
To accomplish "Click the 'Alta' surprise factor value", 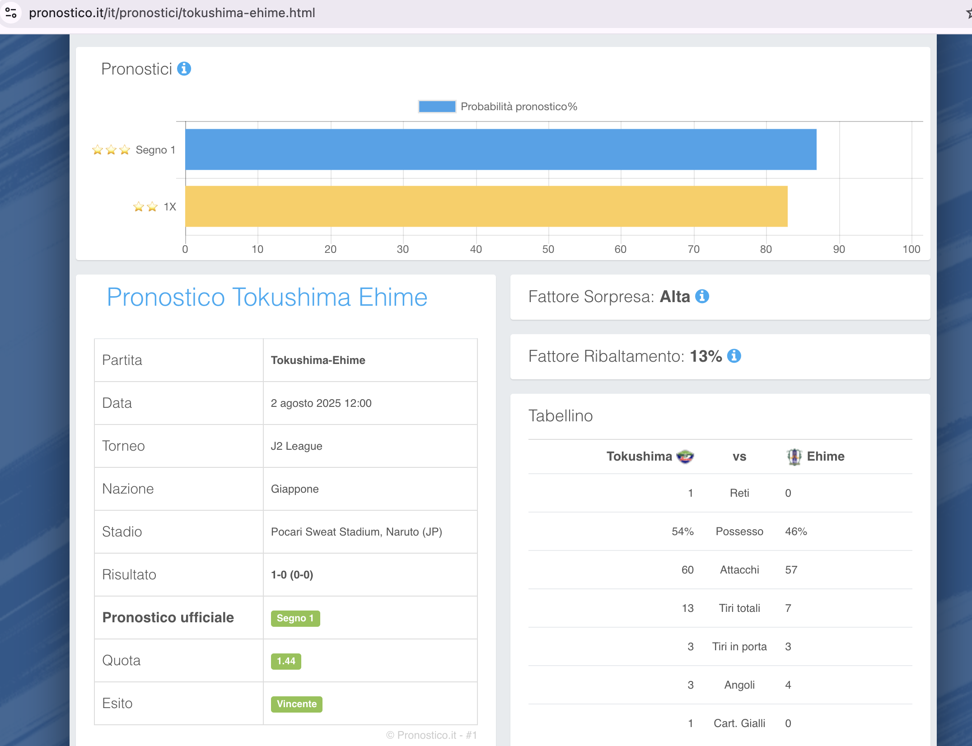I will pos(675,297).
